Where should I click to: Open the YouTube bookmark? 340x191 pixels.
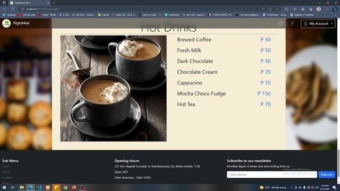(x=27, y=15)
